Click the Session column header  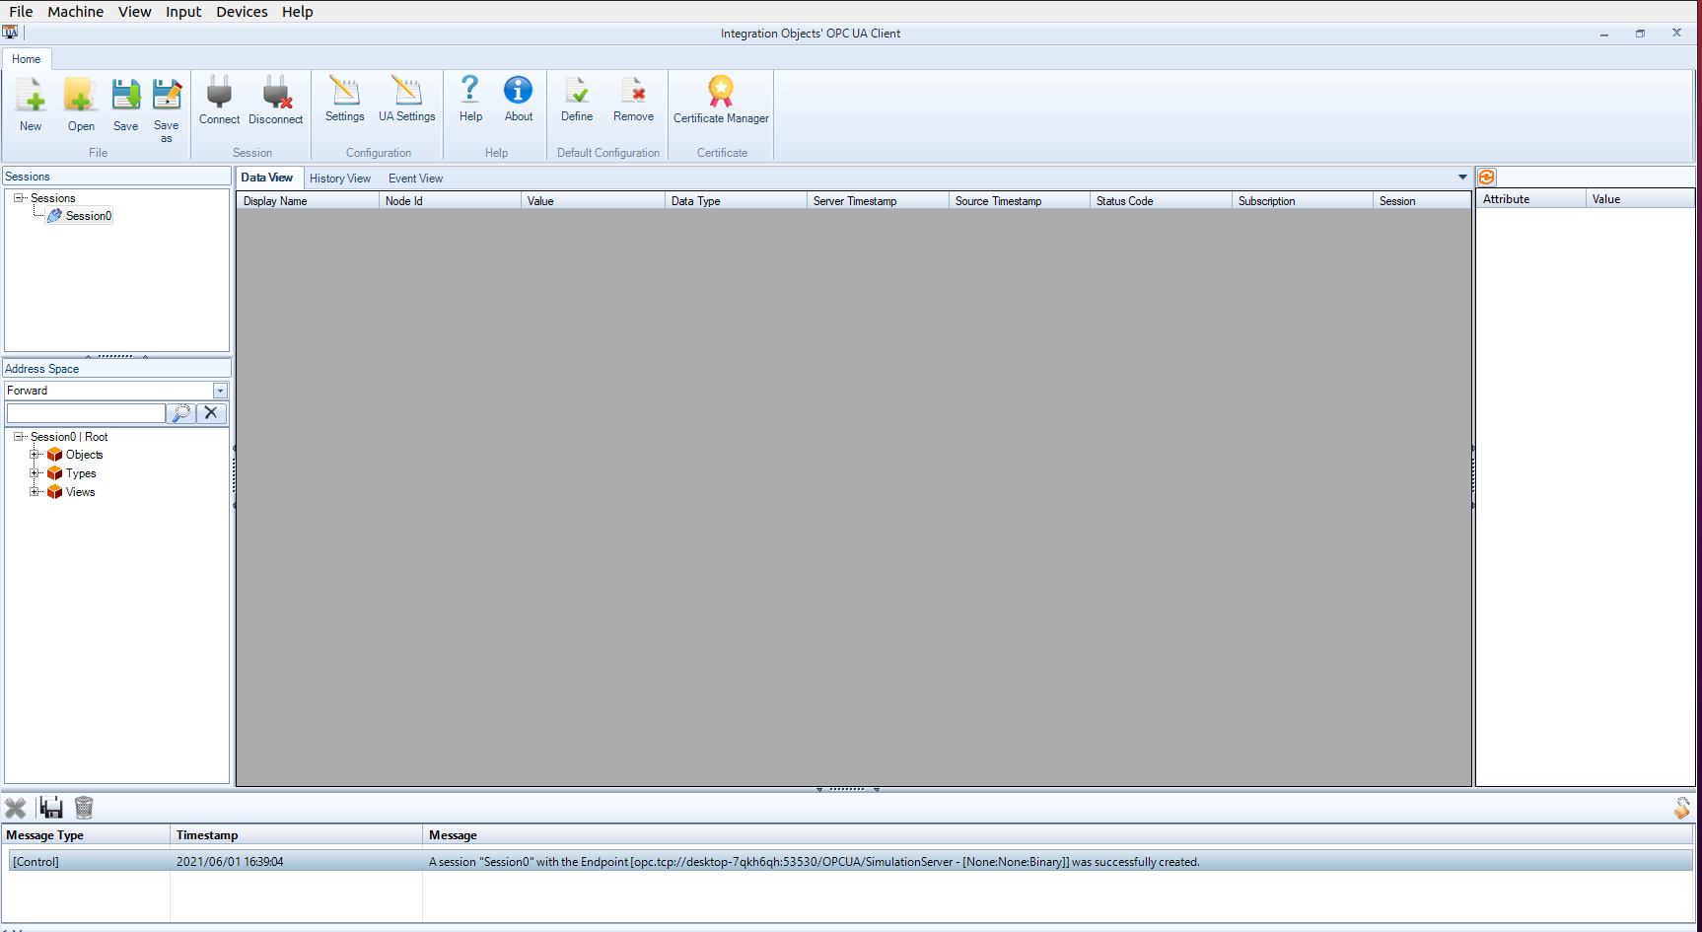[1422, 201]
